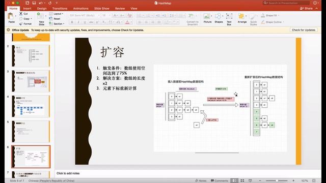The width and height of the screenshot is (326, 183).
Task: Click the Copy icon
Action: (x=21, y=19)
